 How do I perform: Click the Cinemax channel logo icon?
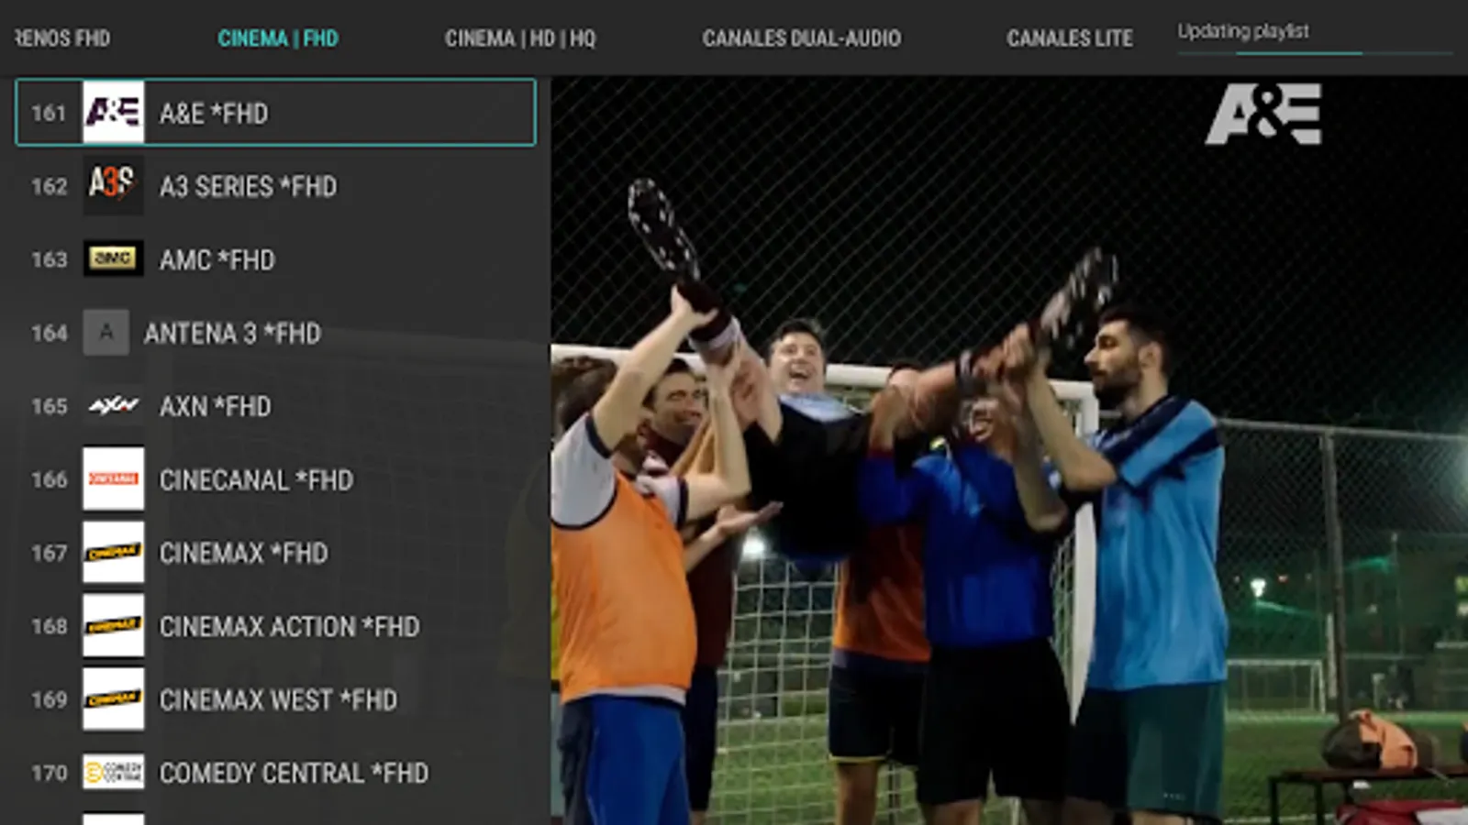113,552
